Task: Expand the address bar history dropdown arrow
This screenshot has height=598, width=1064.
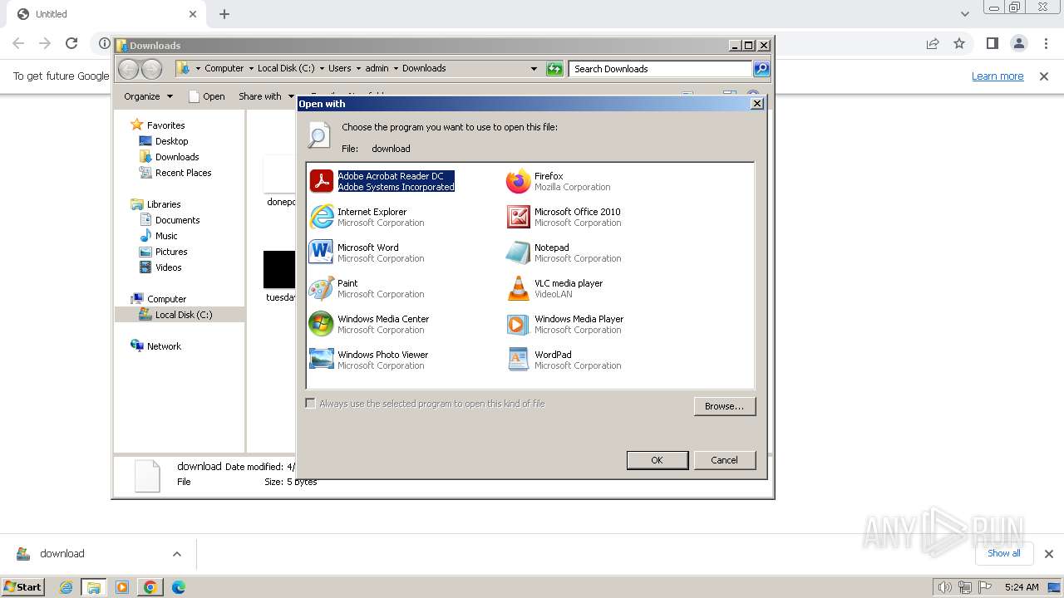Action: pyautogui.click(x=534, y=69)
